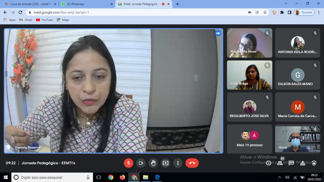
Task: Open the Activities shapes icon
Action: point(303,163)
